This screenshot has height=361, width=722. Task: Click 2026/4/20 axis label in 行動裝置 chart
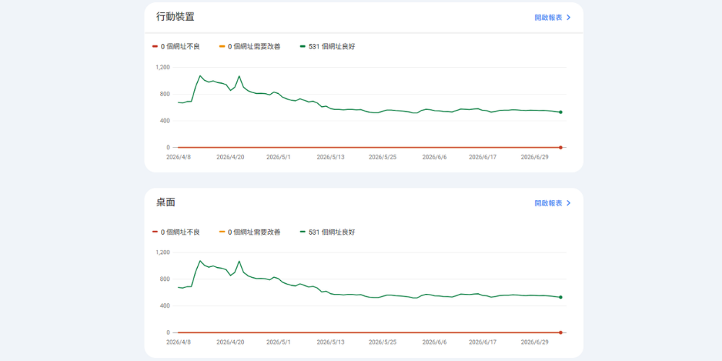(x=230, y=157)
